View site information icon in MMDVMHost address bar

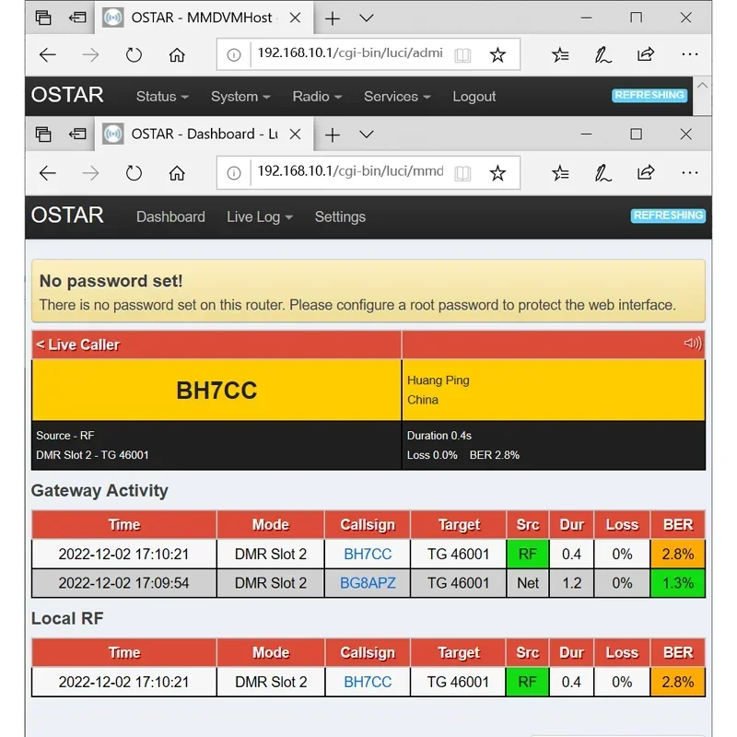(x=234, y=55)
